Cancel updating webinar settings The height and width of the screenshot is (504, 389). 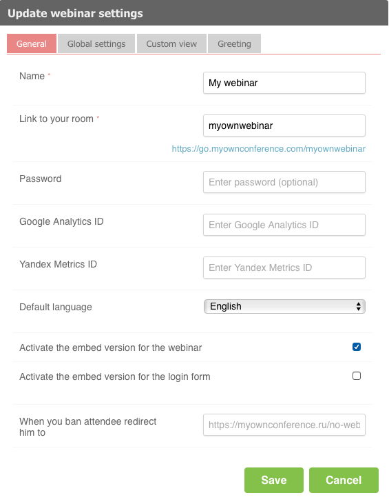344,481
